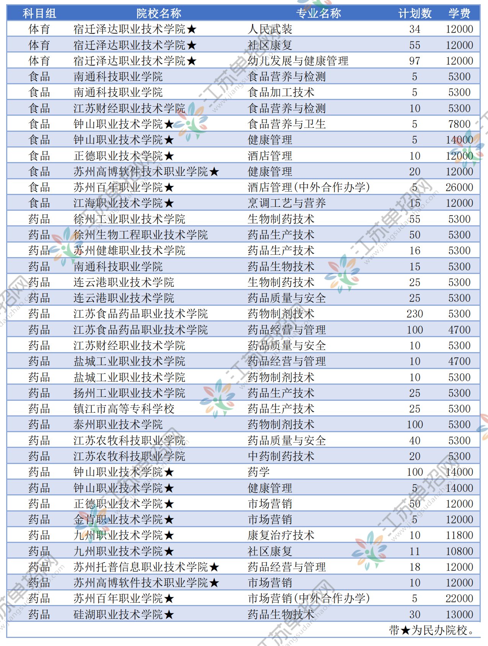The height and width of the screenshot is (646, 488).
Task: Select 市场营销(中外合作办学) major cell
Action: 309,598
